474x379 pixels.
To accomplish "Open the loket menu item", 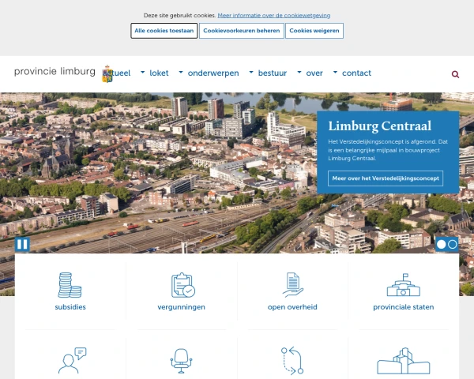I will click(x=159, y=73).
